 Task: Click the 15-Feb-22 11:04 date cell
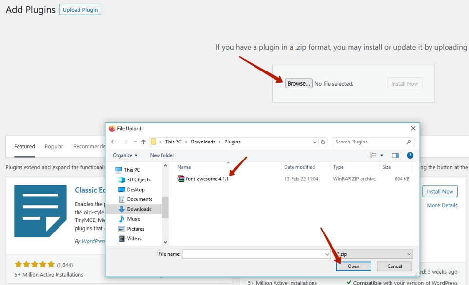301,179
